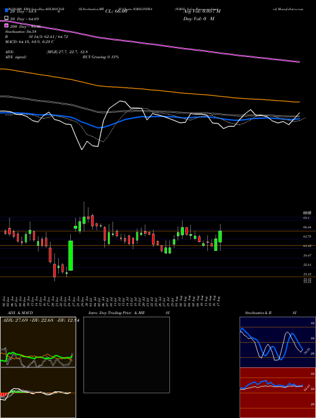Click the 58.47 price axis label
Image resolution: width=316 pixels, height=418 pixels.
tap(307, 255)
